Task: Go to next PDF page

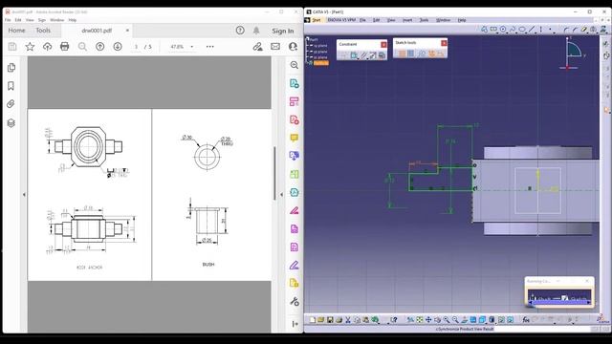Action: [118, 47]
